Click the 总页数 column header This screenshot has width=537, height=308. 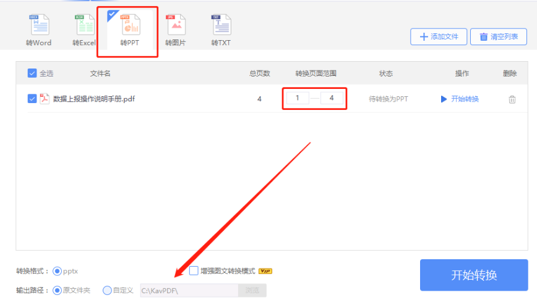pyautogui.click(x=260, y=73)
